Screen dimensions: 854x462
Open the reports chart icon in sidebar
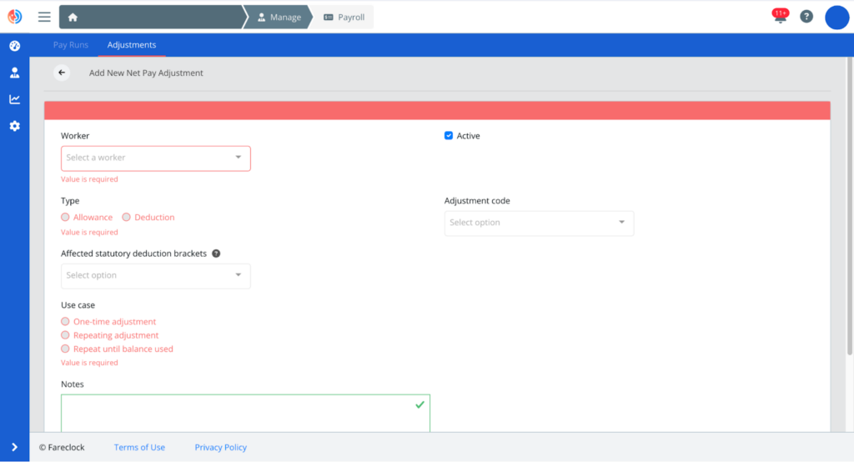15,99
